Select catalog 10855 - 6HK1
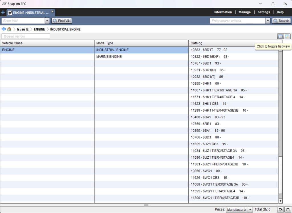Screen dimensions: 292x213 pos(234,83)
